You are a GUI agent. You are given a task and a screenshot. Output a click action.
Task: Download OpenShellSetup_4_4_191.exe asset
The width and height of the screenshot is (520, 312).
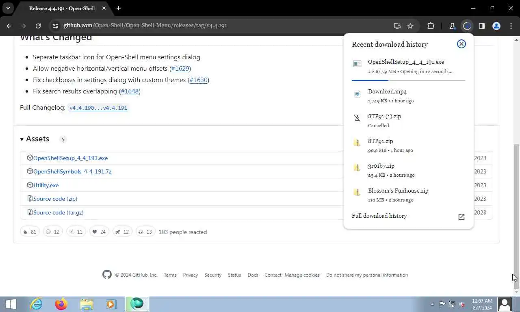pyautogui.click(x=70, y=158)
